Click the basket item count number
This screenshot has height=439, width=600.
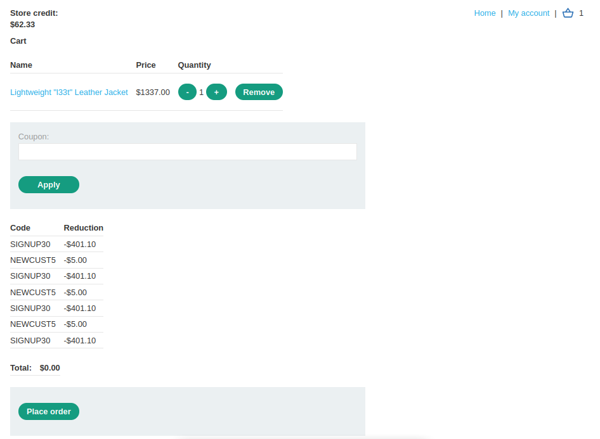(581, 13)
